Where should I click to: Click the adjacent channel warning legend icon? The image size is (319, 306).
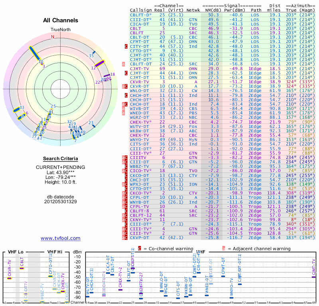click(x=223, y=248)
